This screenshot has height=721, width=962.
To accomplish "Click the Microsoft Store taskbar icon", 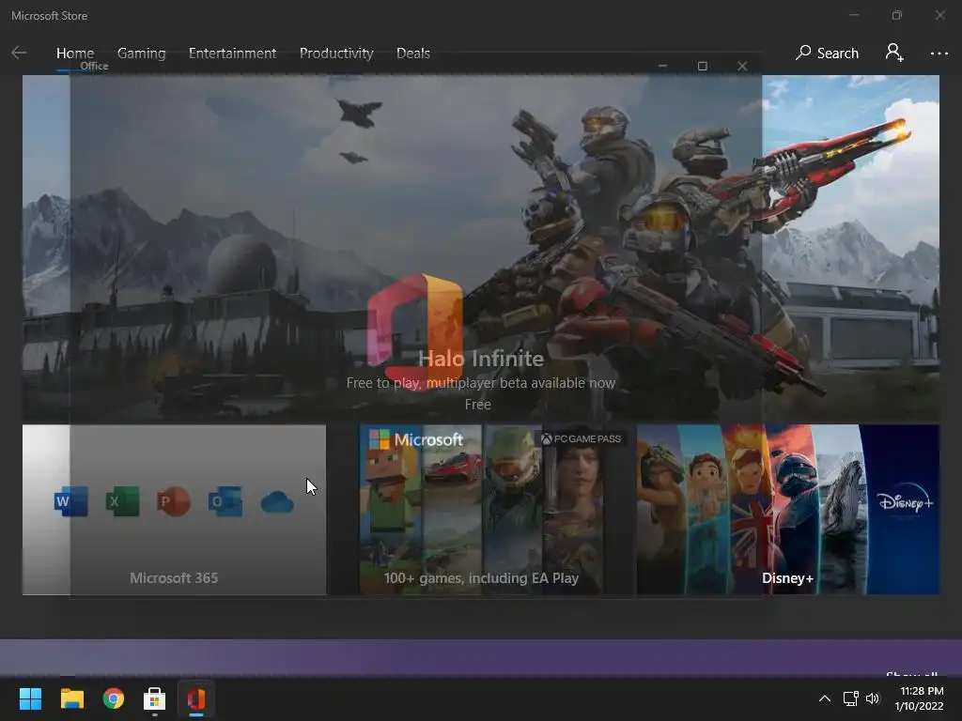I will [x=155, y=698].
